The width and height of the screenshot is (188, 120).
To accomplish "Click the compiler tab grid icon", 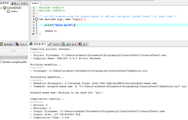I will coord(2,44).
